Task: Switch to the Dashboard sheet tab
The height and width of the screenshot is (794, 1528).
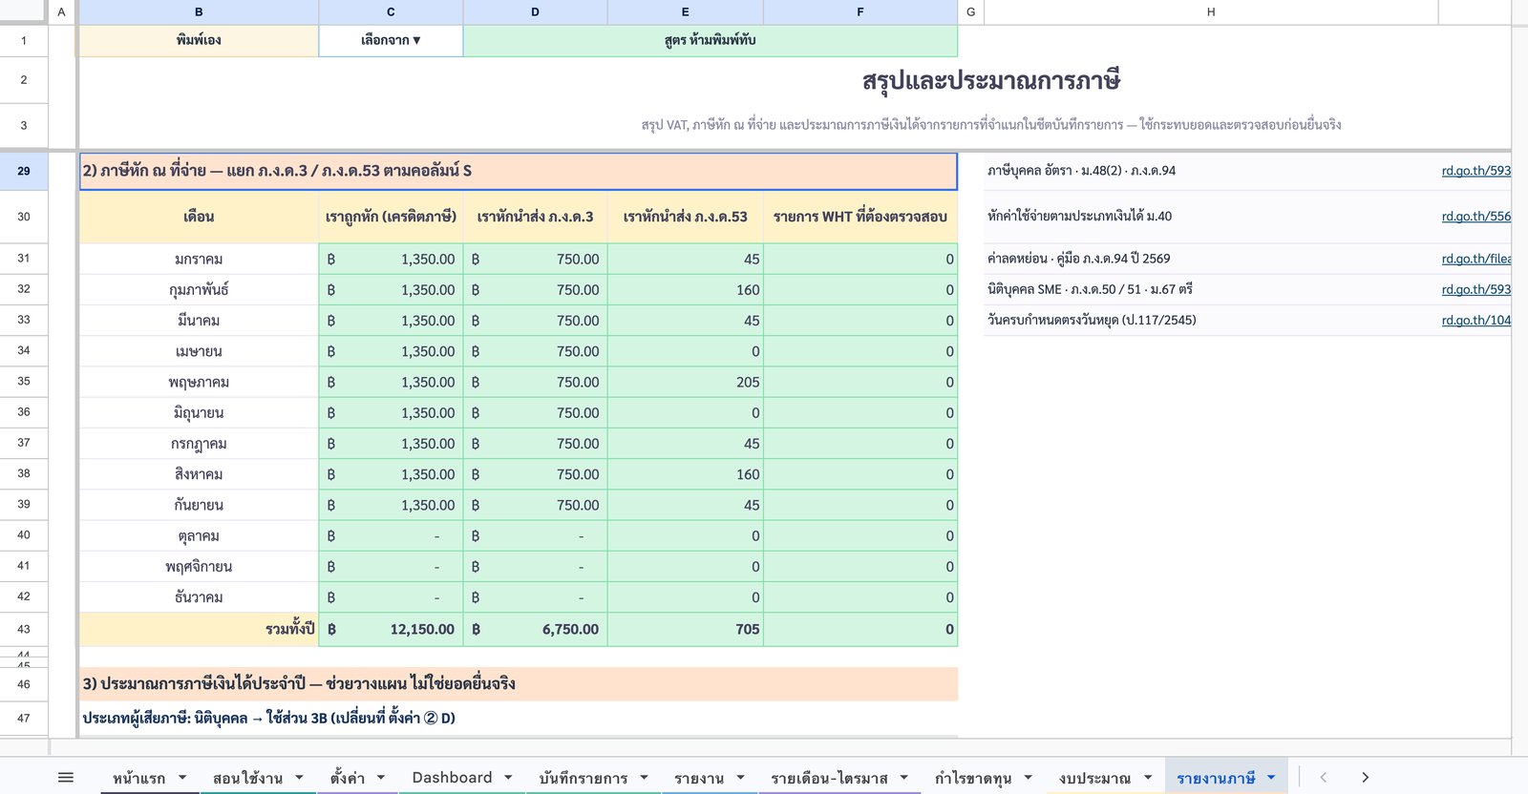Action: click(452, 778)
